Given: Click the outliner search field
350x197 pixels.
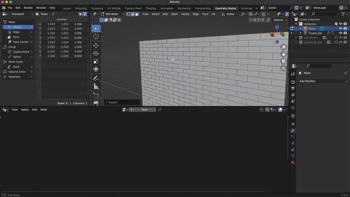Looking at the screenshot, I should [324, 14].
